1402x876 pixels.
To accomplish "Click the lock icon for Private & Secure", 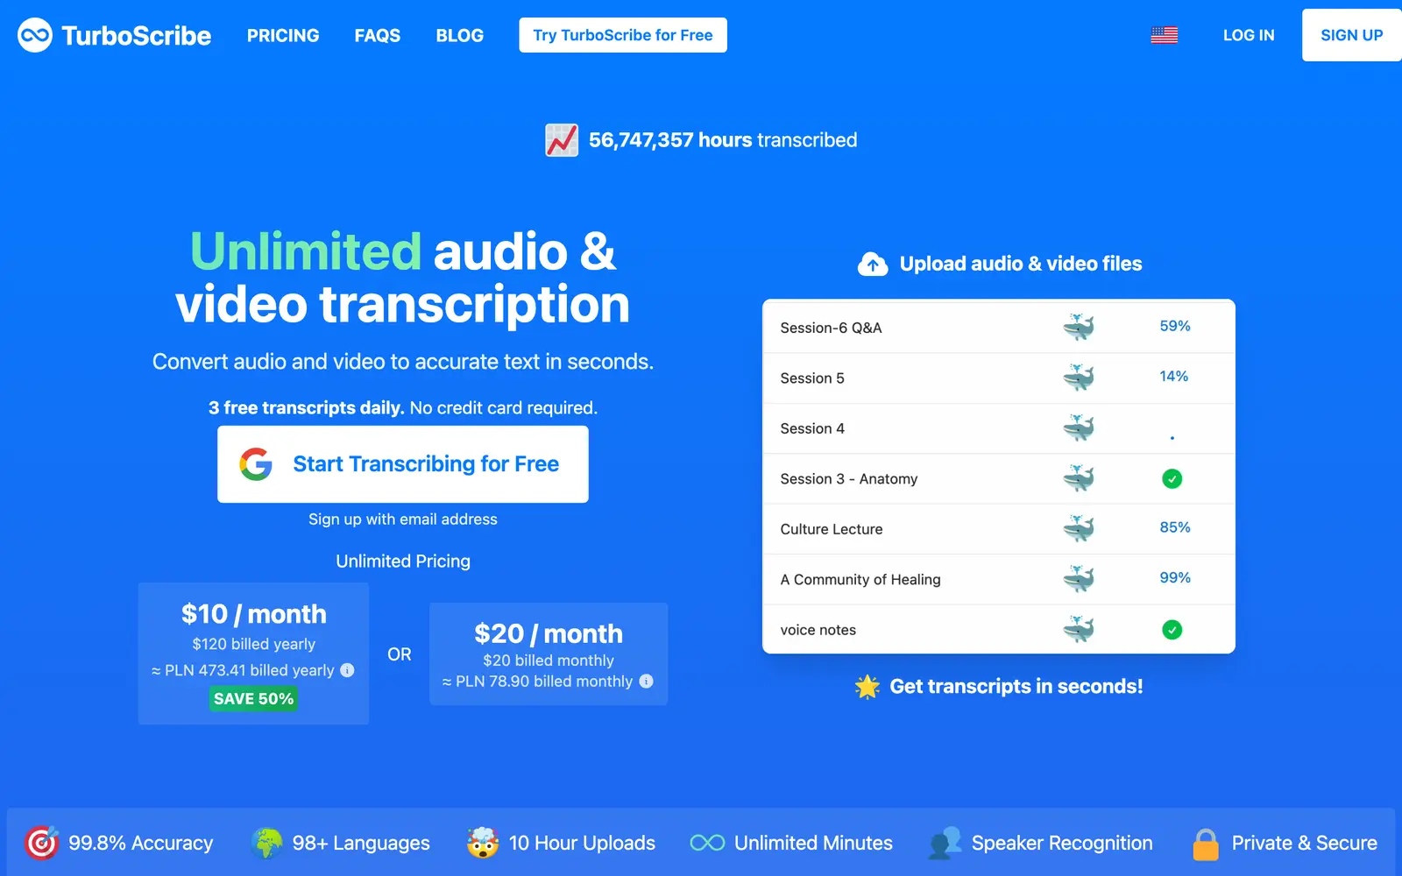I will coord(1206,844).
